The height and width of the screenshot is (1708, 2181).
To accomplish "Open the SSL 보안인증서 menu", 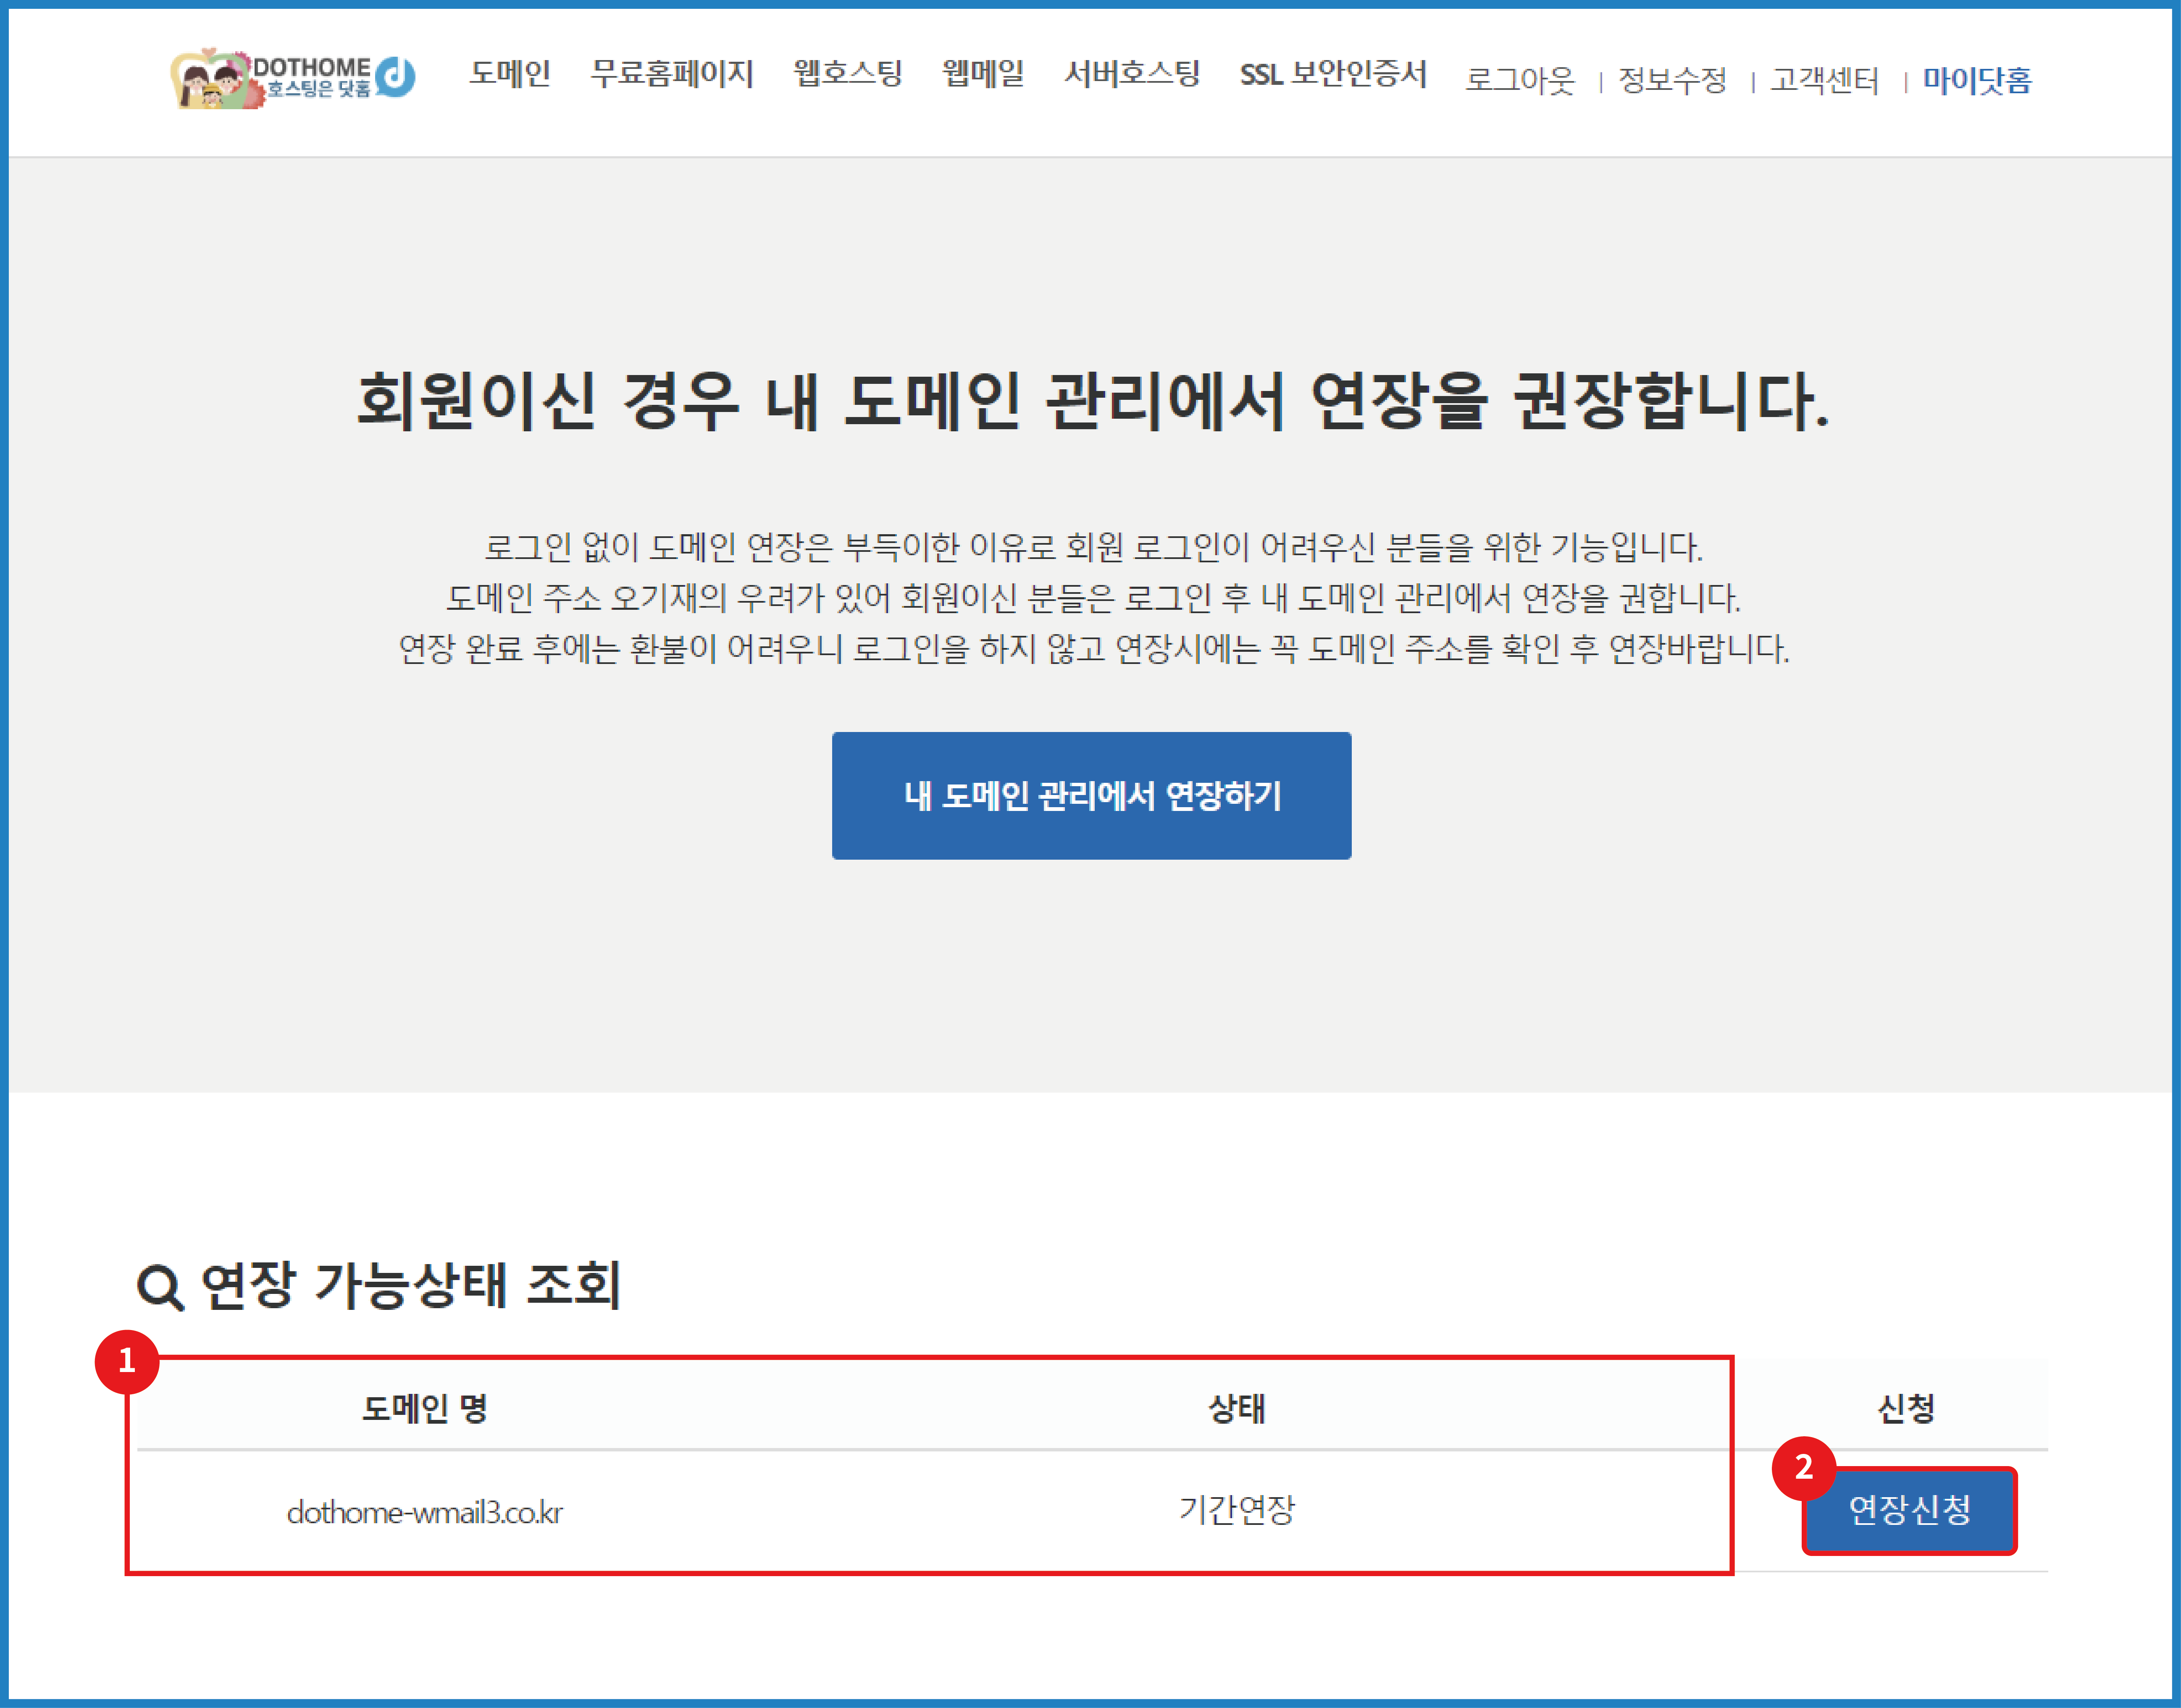I will coord(1332,74).
